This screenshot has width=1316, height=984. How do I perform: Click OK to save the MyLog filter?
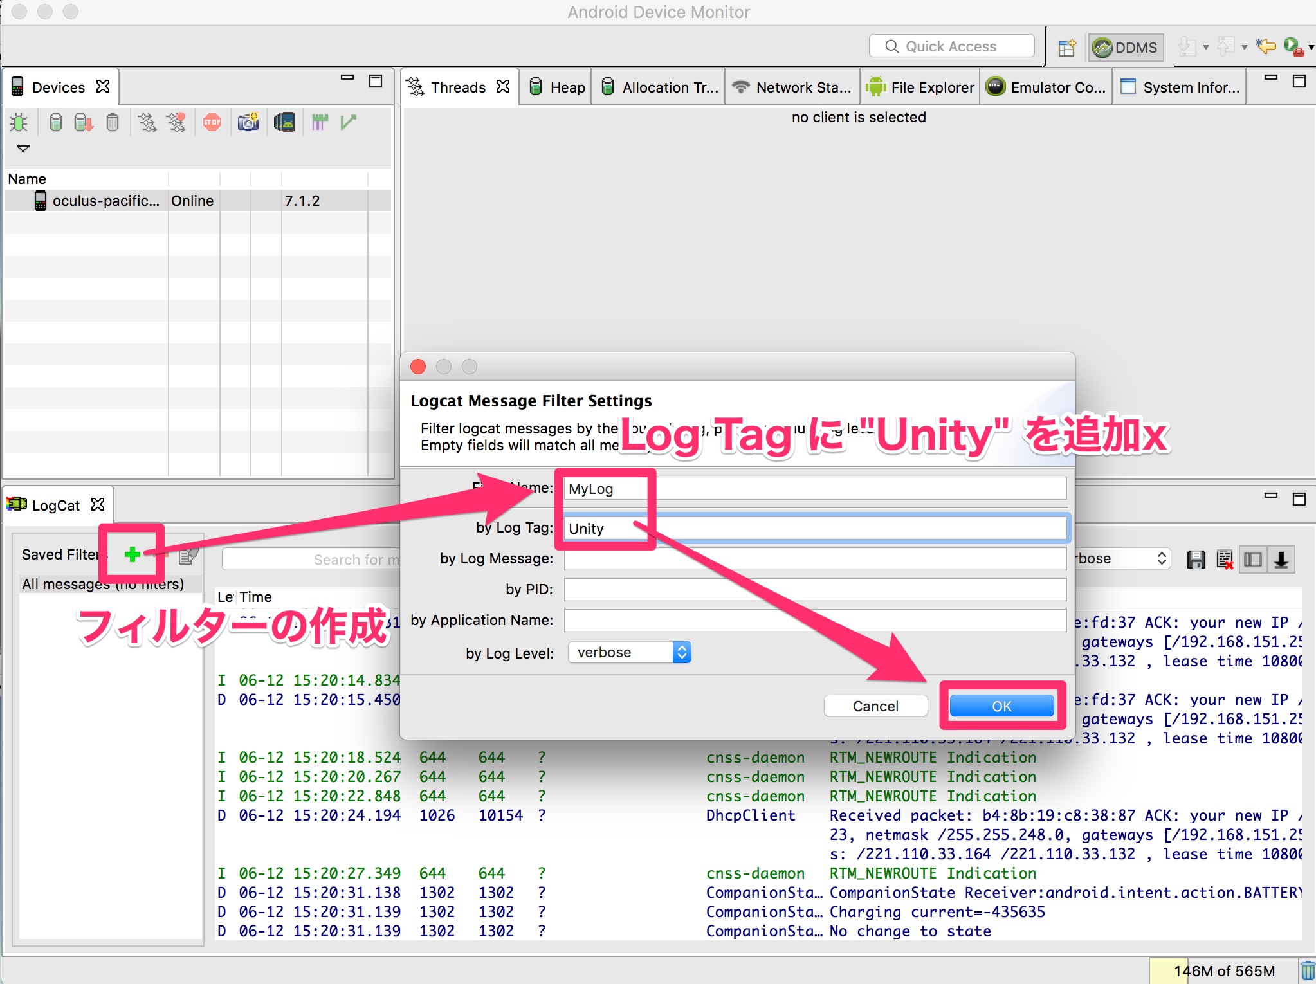[x=1001, y=706]
